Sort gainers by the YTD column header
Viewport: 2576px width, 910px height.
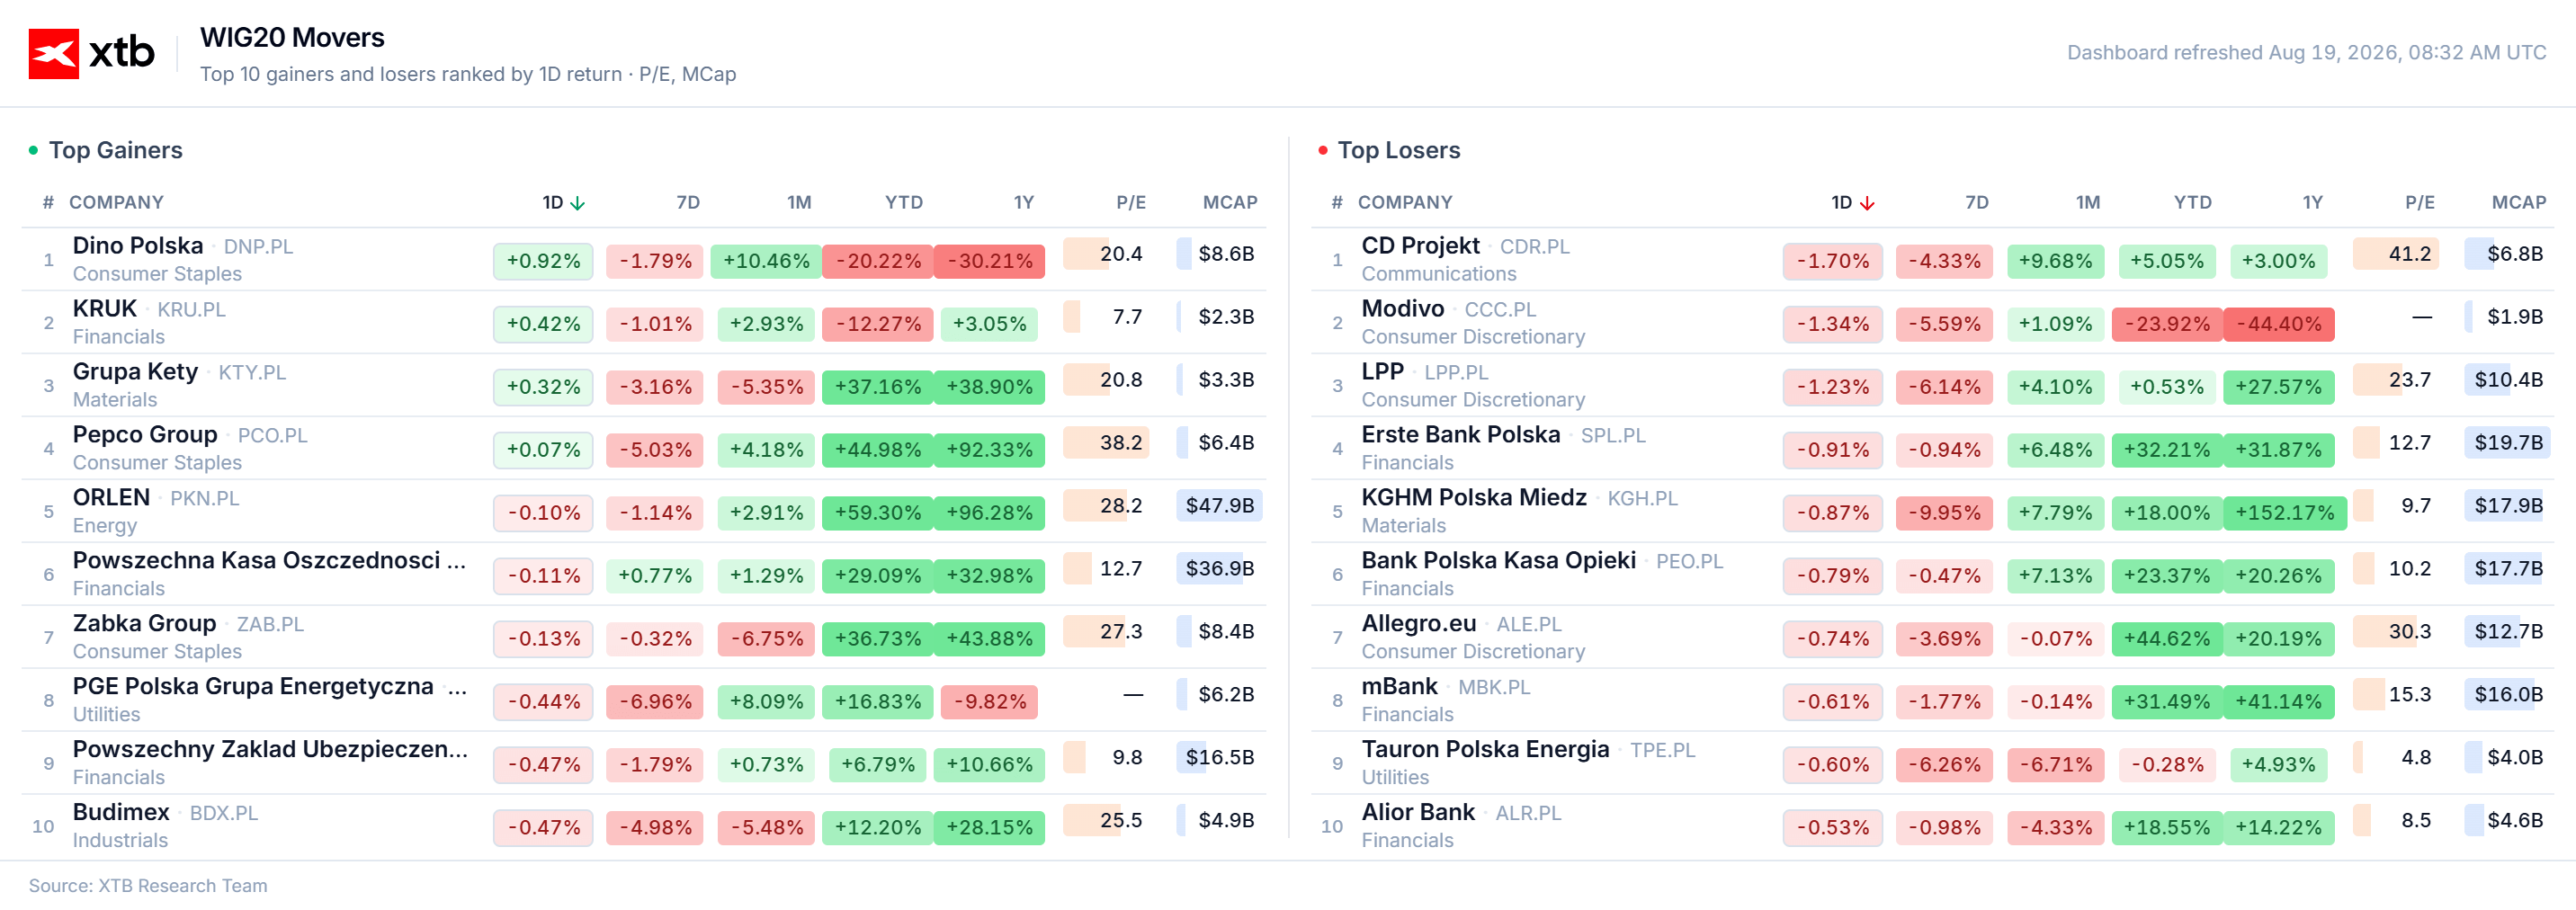(x=903, y=203)
